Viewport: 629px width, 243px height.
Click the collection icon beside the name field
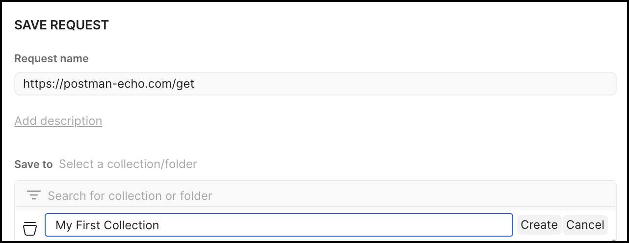point(30,227)
